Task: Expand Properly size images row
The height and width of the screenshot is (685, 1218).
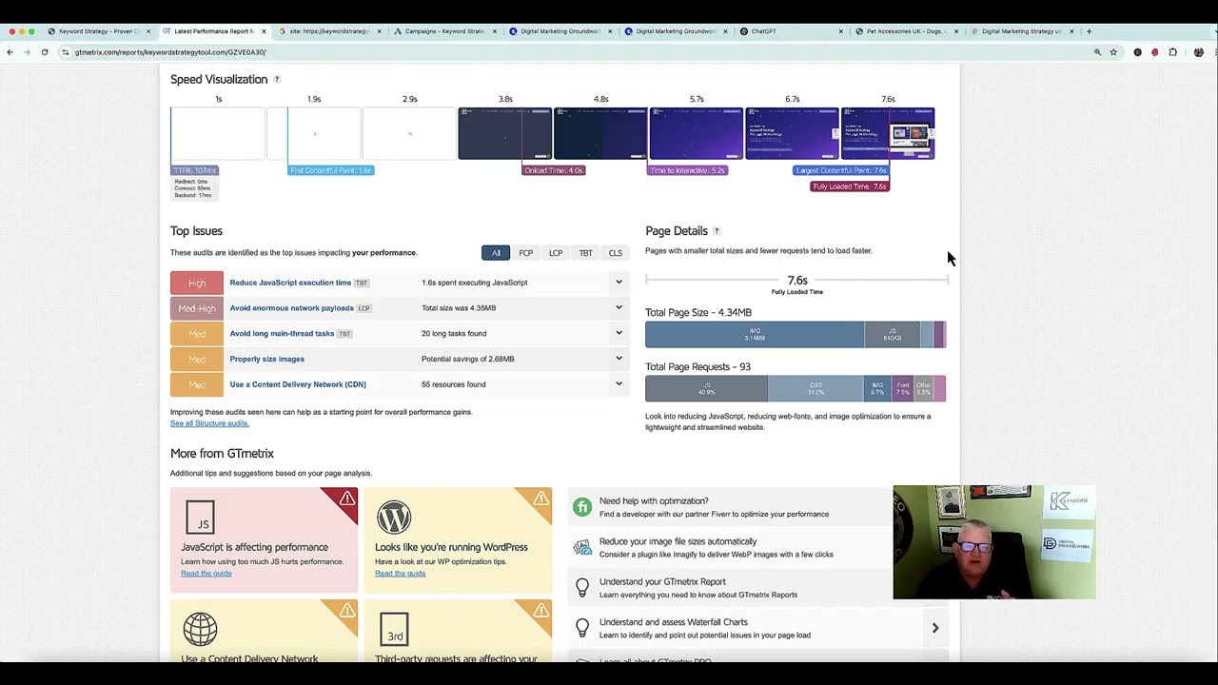Action: [619, 359]
